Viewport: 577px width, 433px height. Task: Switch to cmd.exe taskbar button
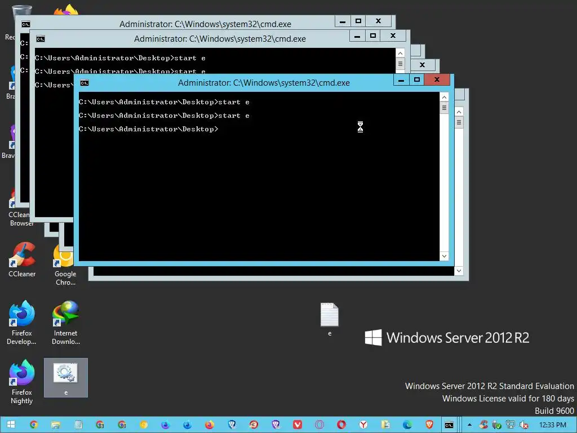[x=449, y=425]
